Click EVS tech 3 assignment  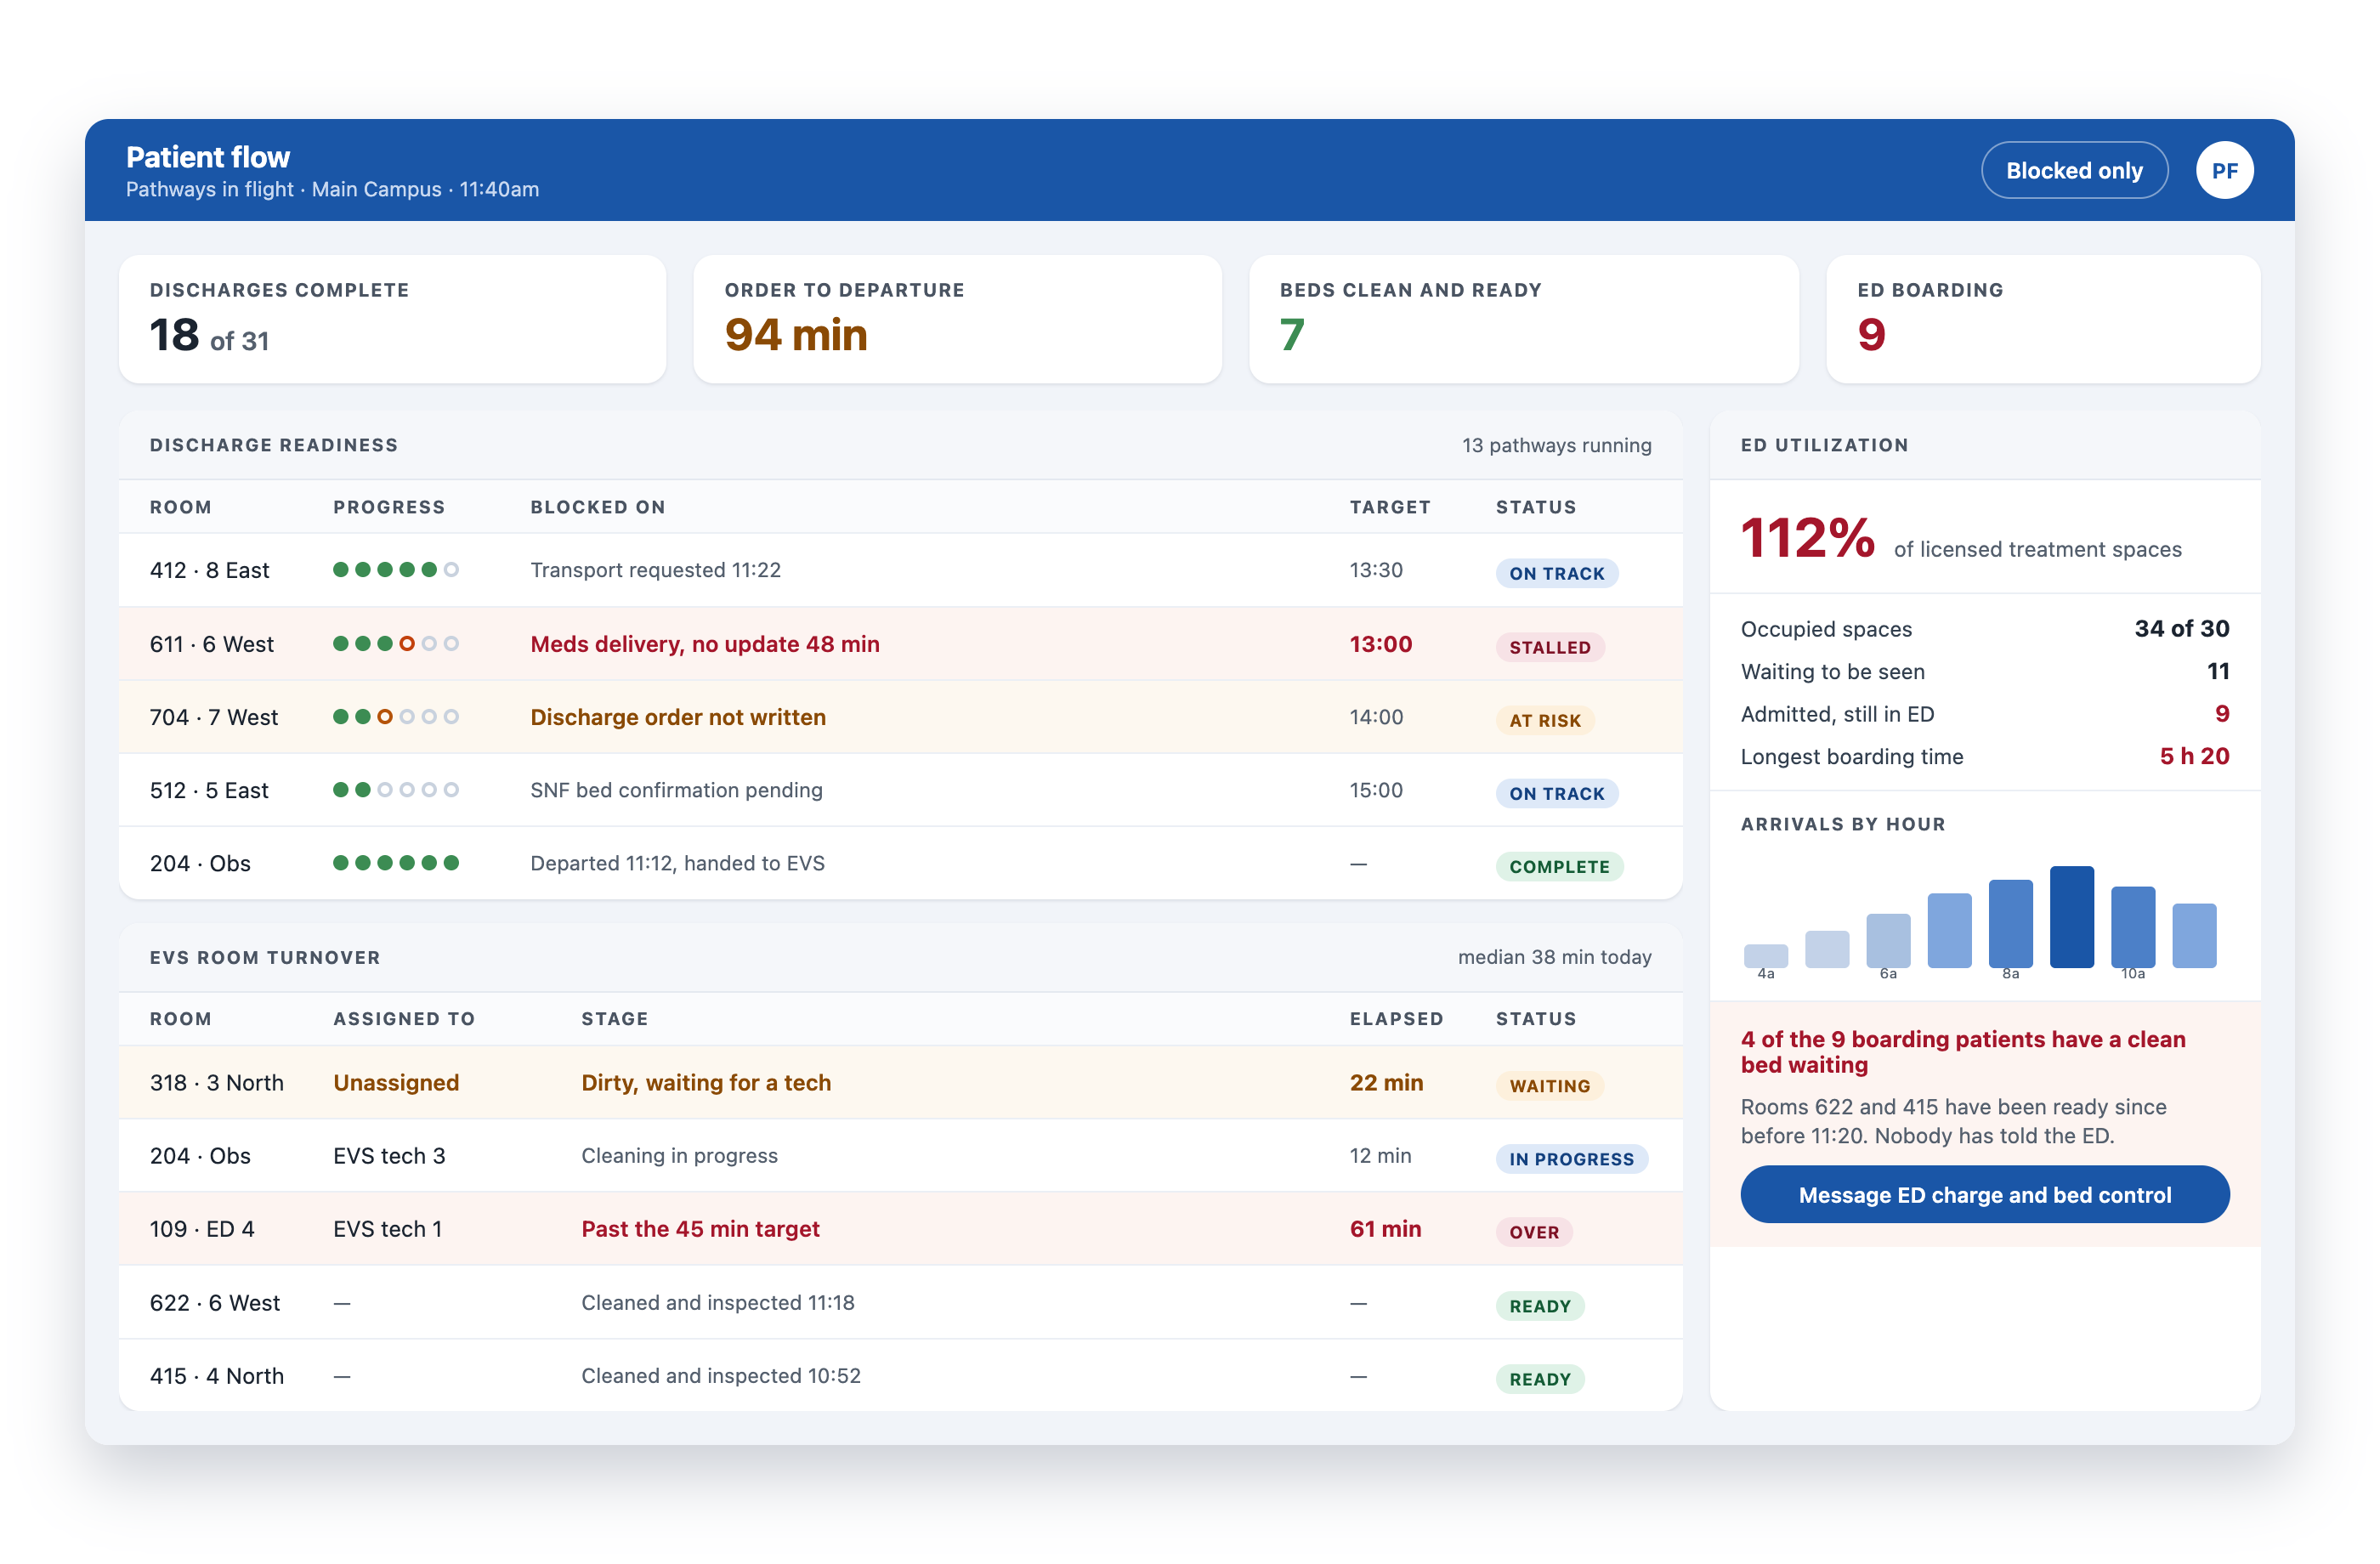click(x=389, y=1156)
